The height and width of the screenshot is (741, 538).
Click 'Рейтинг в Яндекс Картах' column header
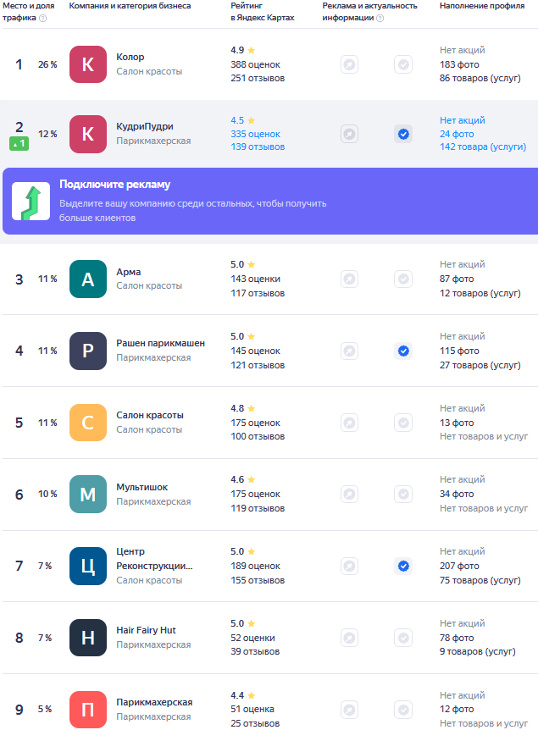tap(263, 12)
